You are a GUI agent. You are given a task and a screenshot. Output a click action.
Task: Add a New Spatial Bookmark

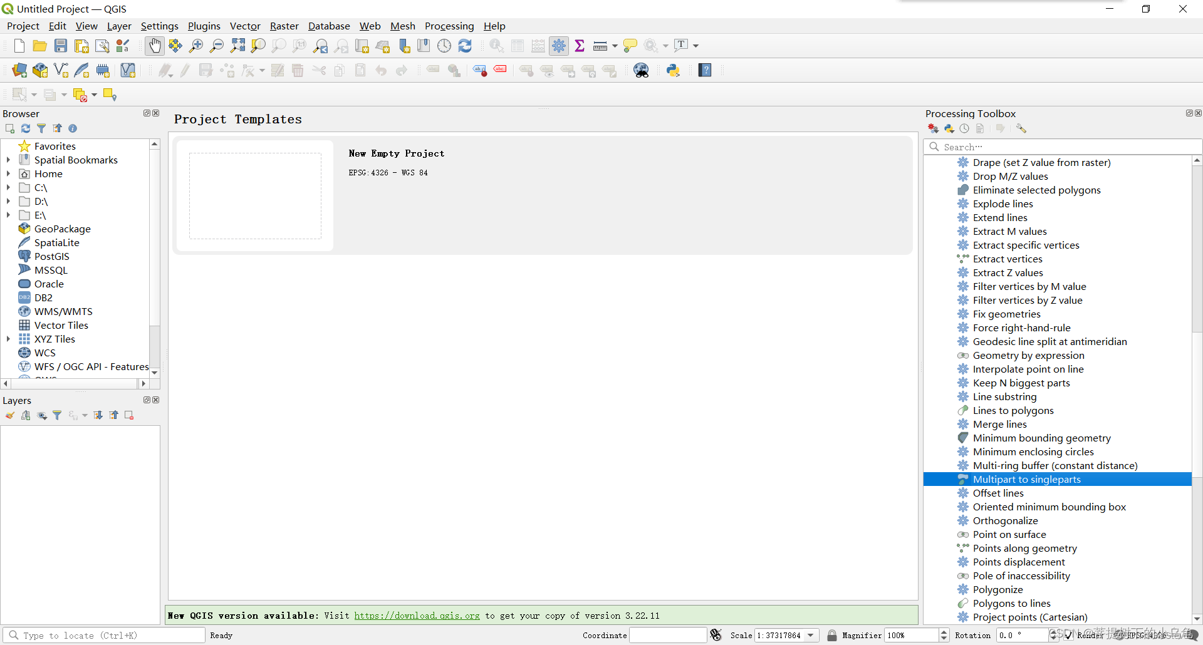(x=404, y=46)
